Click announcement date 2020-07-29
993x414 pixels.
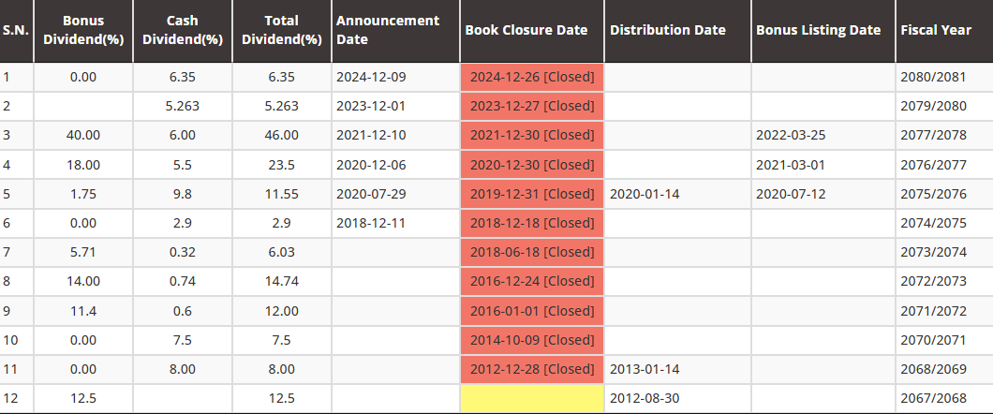pyautogui.click(x=371, y=194)
